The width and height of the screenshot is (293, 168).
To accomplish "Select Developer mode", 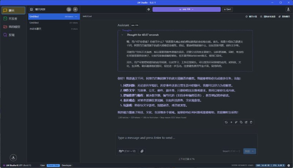I will pos(67,165).
